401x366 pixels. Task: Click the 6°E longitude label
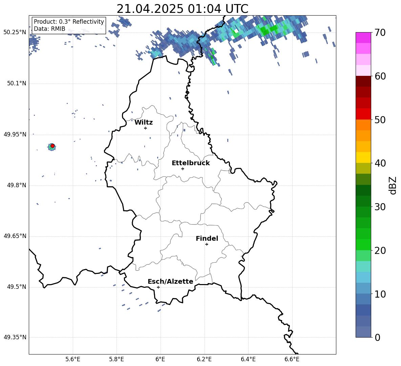(160, 359)
